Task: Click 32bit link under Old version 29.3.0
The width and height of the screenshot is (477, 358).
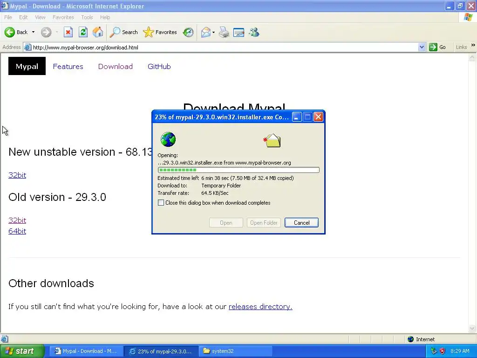Action: [17, 220]
